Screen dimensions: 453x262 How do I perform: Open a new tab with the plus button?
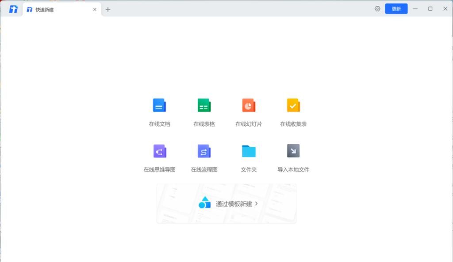[x=108, y=9]
